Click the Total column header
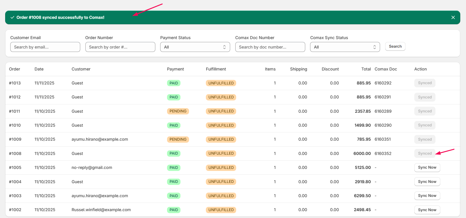Image resolution: width=466 pixels, height=218 pixels. 366,69
